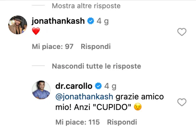Collapse replies via 'Nascondi tutte le risposte'
The image size is (196, 136).
click(96, 66)
